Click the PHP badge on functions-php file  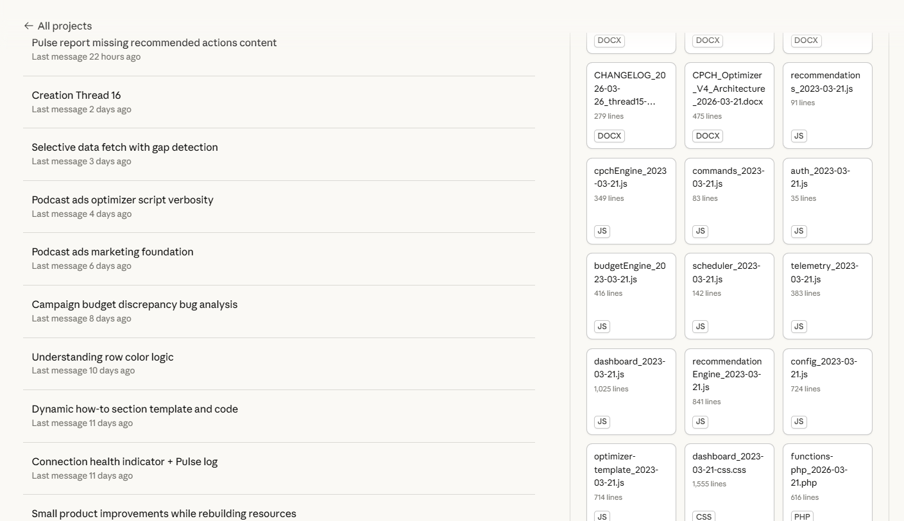[x=801, y=517]
